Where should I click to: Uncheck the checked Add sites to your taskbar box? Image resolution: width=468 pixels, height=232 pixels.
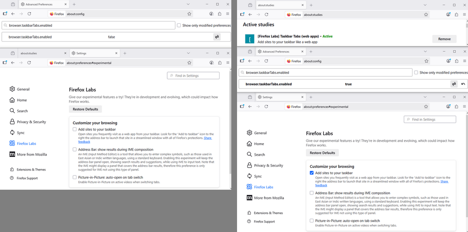312,173
